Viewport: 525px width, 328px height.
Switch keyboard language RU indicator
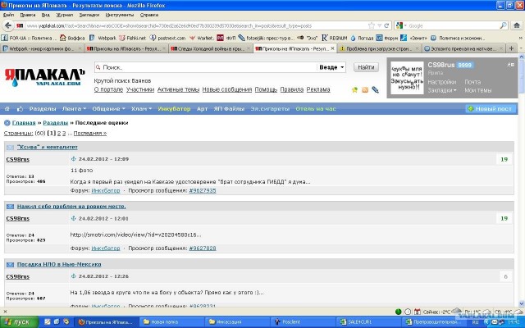475,322
